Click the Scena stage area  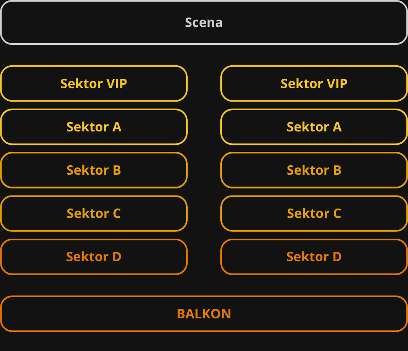pos(204,22)
